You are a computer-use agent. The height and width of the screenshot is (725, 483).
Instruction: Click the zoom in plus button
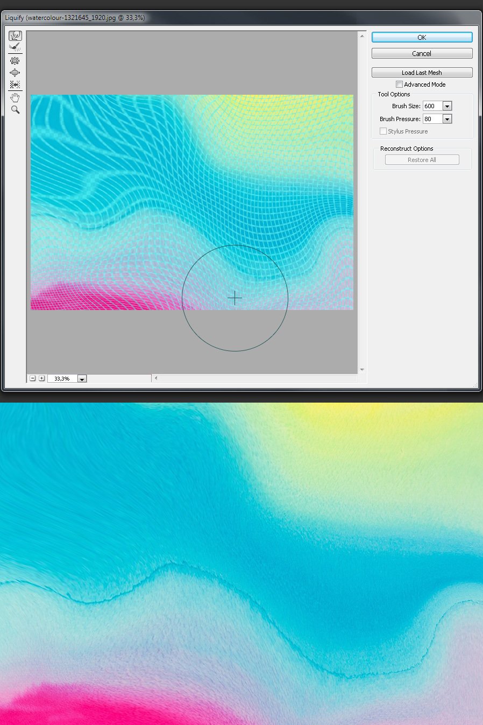pos(41,378)
